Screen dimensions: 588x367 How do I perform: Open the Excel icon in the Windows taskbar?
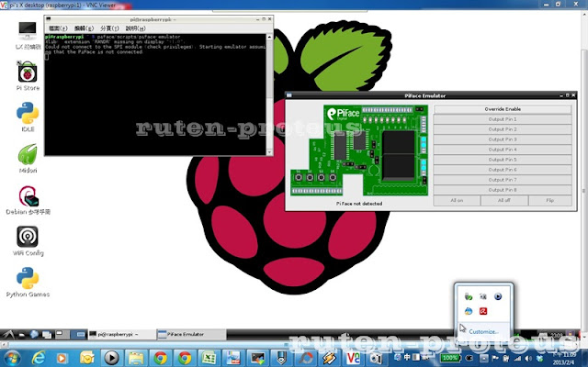(209, 359)
